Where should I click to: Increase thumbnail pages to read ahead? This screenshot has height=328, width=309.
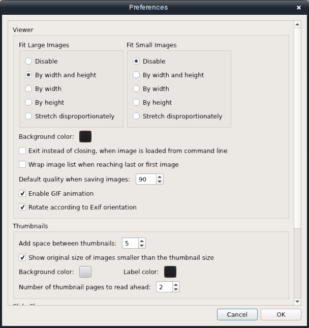point(176,285)
